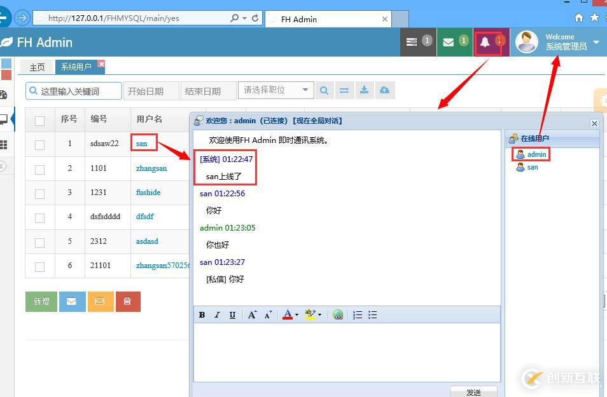
Task: Click the 开始日期 date field
Action: pos(151,91)
